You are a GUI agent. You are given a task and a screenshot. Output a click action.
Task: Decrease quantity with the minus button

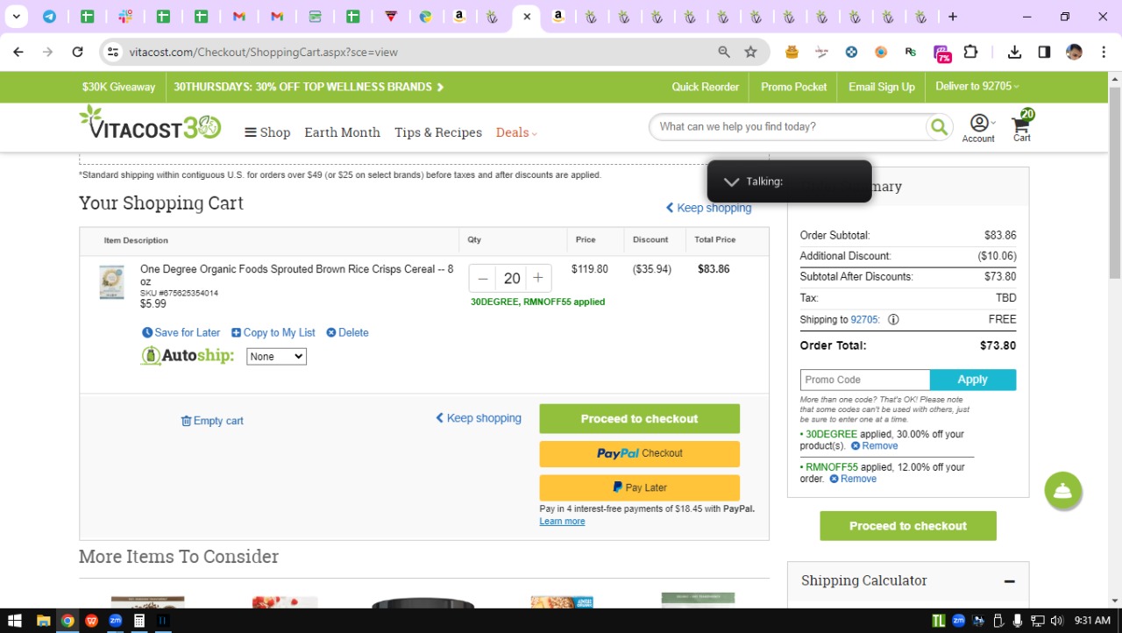click(x=483, y=278)
